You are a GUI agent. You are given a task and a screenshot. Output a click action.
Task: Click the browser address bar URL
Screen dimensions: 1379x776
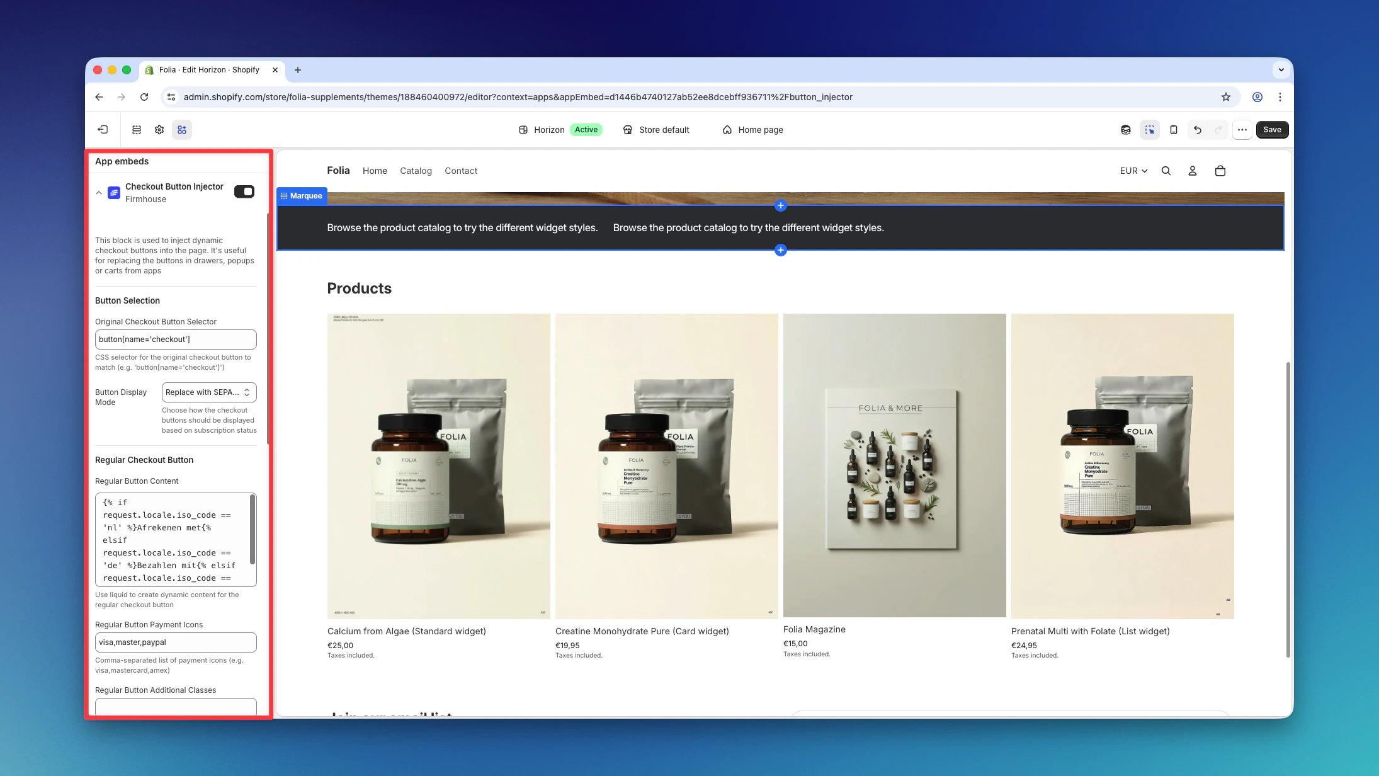pyautogui.click(x=518, y=97)
